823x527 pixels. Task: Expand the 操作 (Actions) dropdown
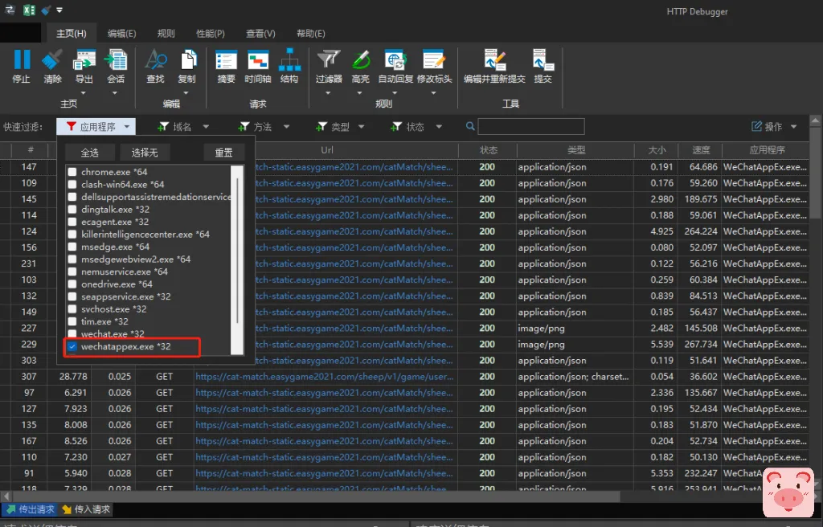(774, 127)
